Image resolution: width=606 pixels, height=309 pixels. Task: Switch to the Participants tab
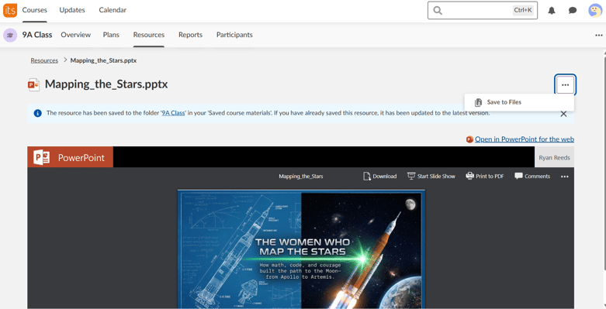234,35
